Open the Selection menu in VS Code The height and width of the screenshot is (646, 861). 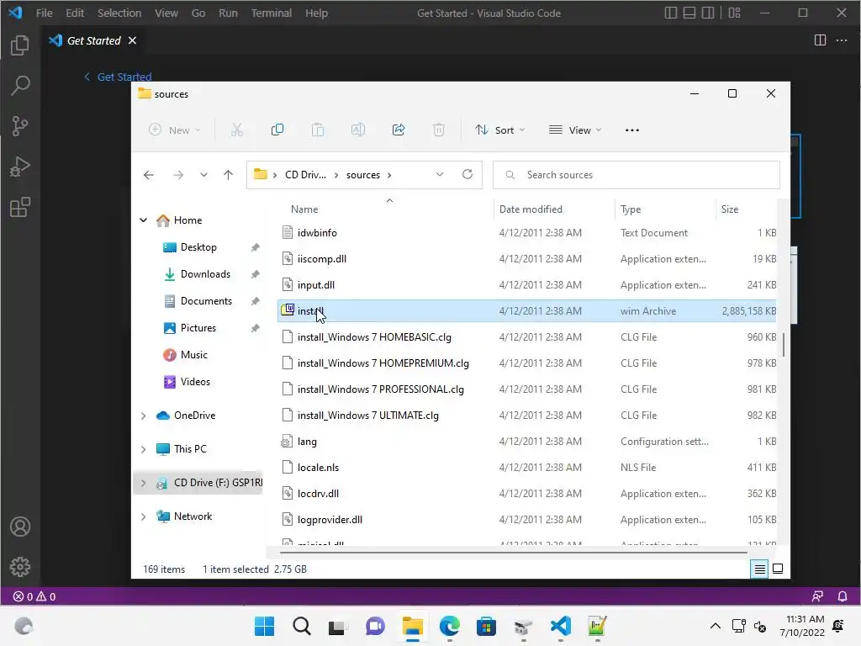[119, 13]
